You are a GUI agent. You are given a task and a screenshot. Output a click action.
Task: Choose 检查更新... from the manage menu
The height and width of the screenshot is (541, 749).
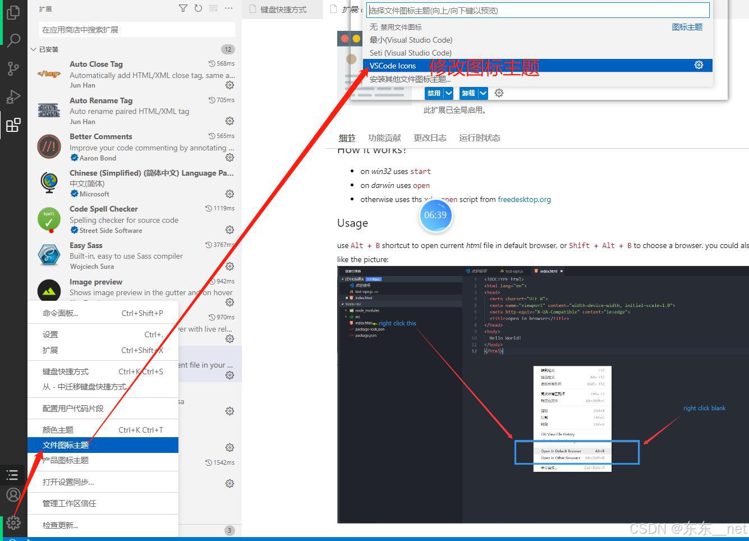click(x=103, y=525)
